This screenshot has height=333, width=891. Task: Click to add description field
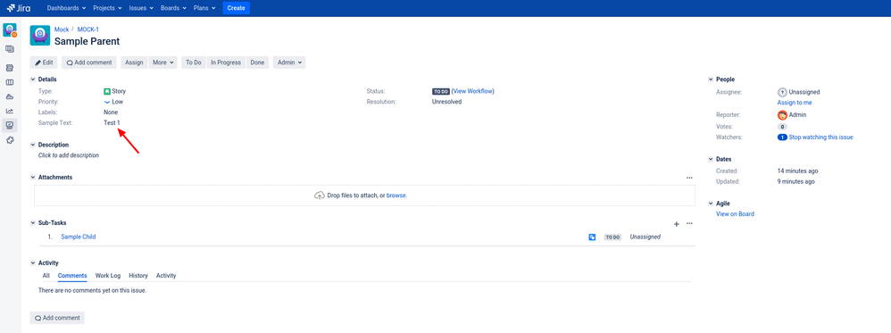point(69,155)
